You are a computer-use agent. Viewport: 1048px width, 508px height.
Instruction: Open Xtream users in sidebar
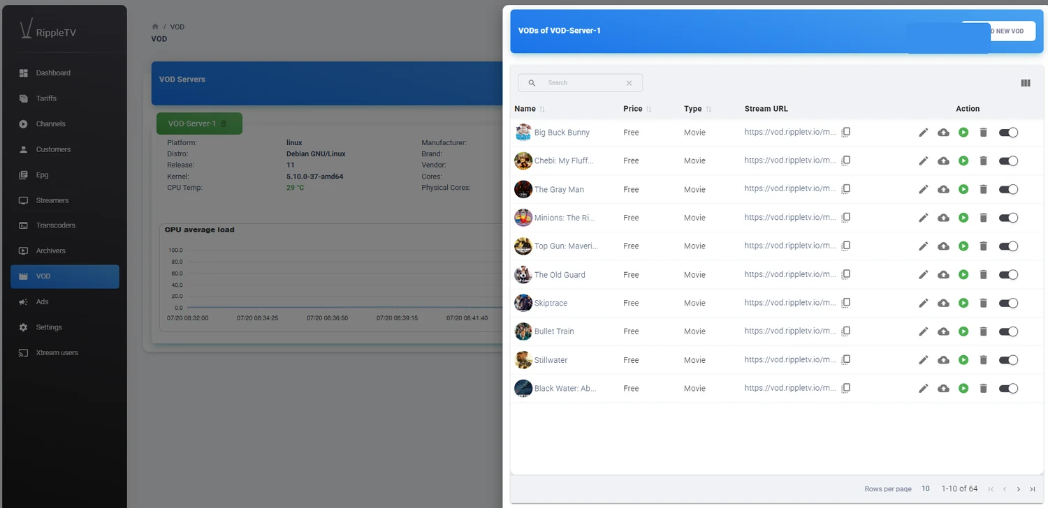(x=65, y=353)
